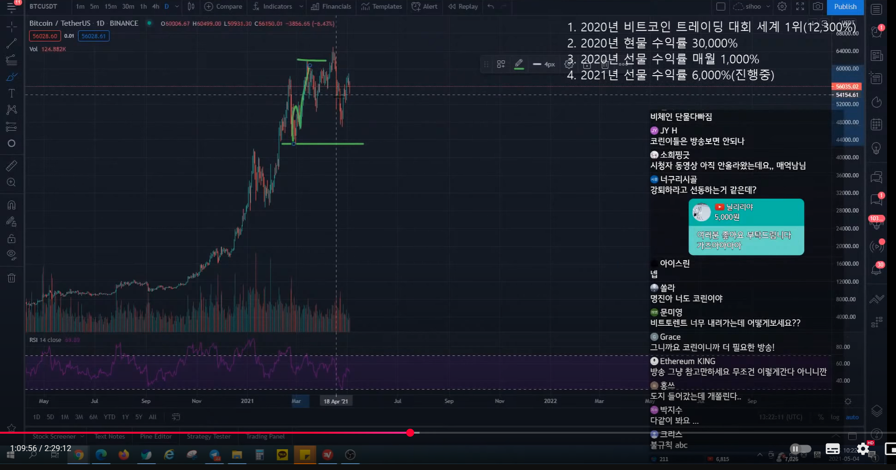
Task: Expand the timeframe interval dropdown arrow
Action: pyautogui.click(x=177, y=6)
